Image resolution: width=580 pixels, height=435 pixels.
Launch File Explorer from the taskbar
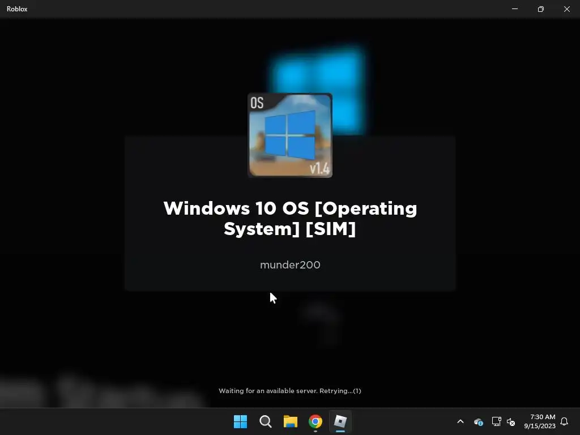pyautogui.click(x=291, y=421)
